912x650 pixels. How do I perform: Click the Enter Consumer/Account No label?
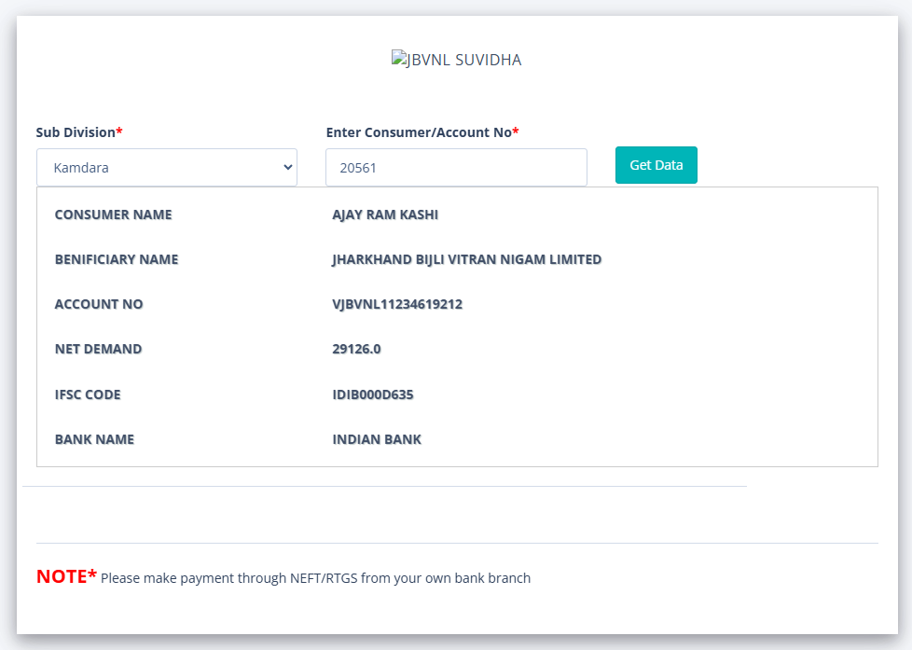tap(422, 132)
